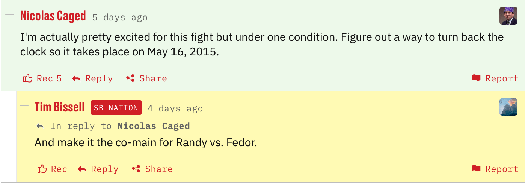Share Tim Bissell's comment

[152, 169]
